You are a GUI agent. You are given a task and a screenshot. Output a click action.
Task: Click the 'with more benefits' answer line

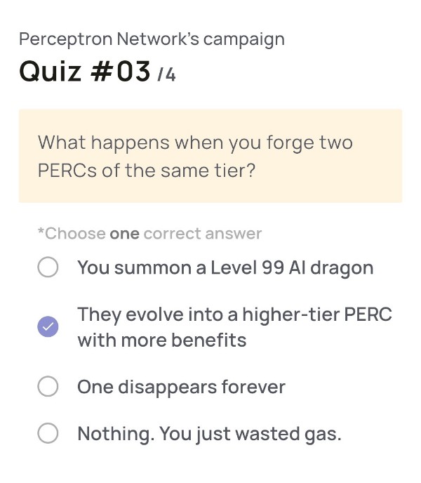click(x=162, y=340)
